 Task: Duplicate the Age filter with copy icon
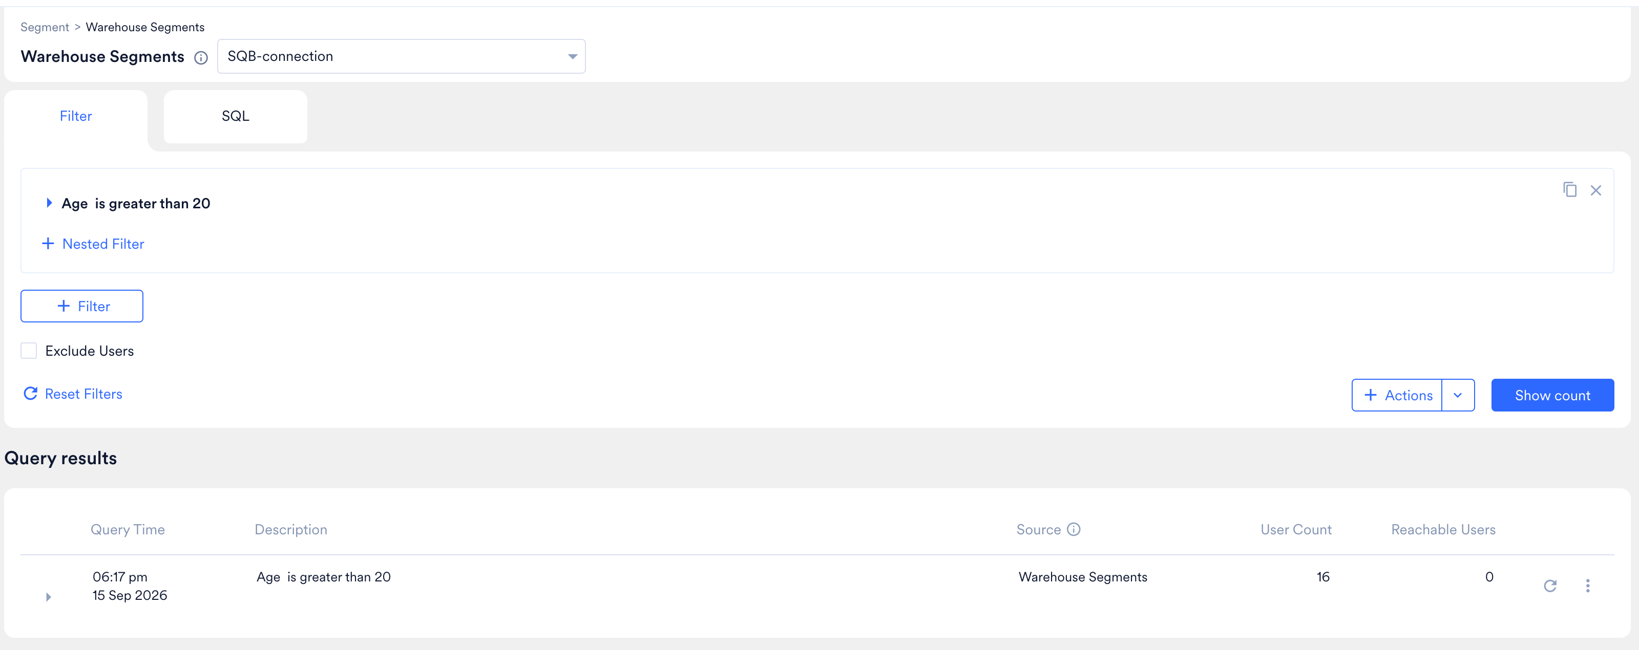click(1570, 189)
